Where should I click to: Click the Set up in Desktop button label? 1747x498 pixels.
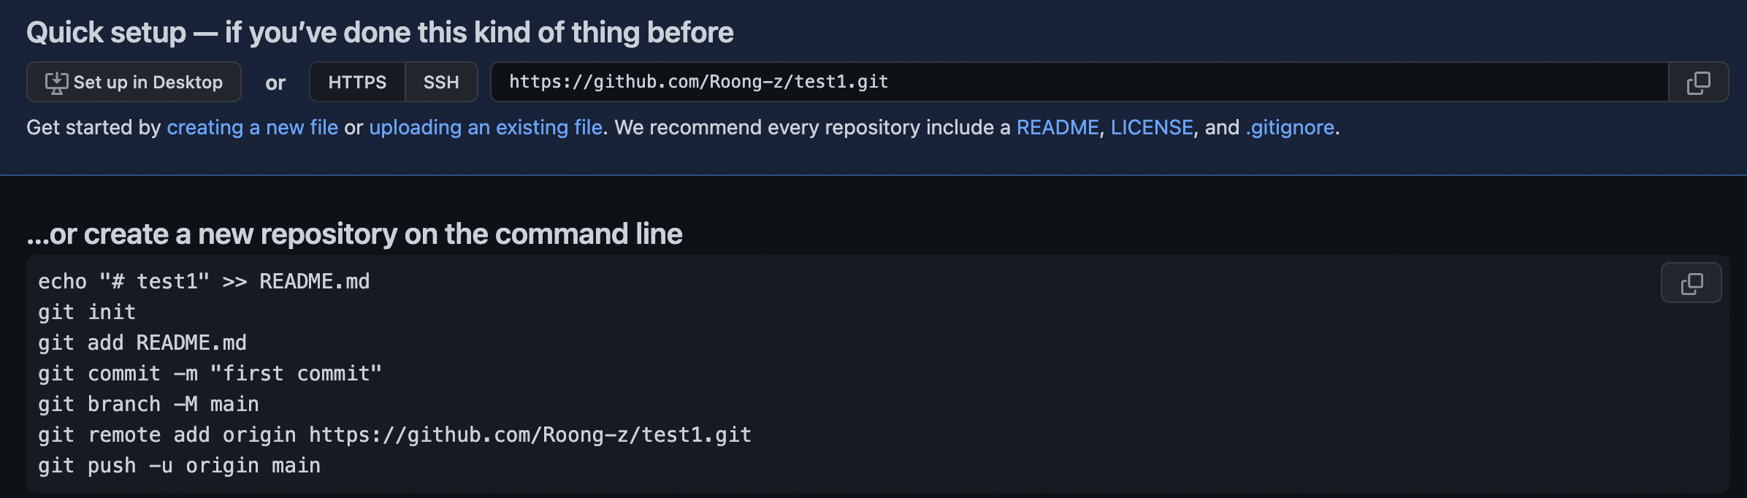(148, 83)
